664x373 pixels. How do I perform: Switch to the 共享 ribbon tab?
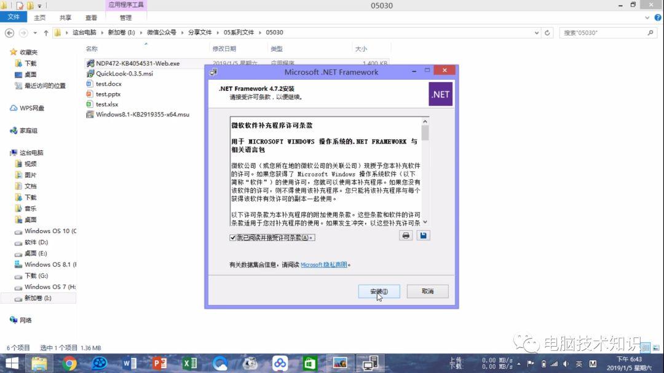click(x=65, y=17)
